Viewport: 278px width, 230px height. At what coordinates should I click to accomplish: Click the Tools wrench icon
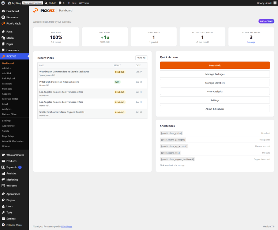click(3, 212)
